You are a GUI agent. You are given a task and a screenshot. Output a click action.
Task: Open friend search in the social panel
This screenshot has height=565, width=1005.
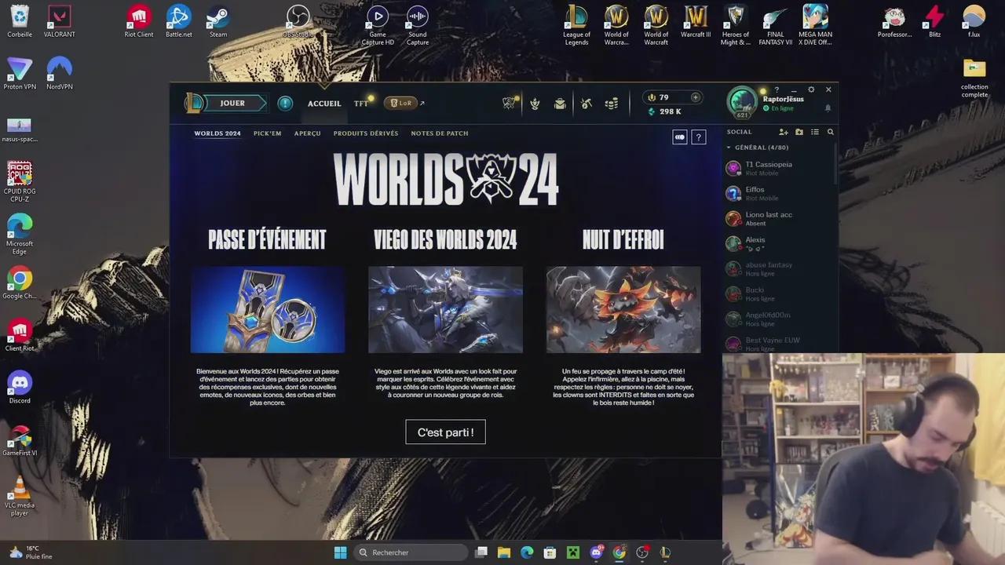[x=830, y=132]
